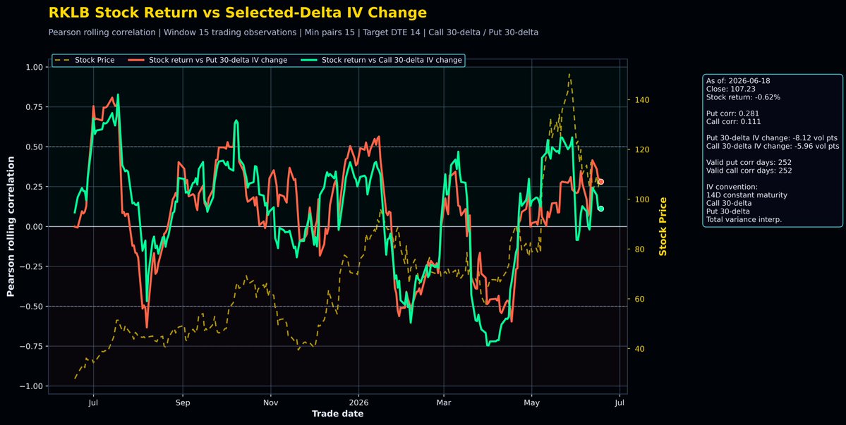Click the subtitle line starting 'Pearson rolling correlation'
Screen dimensions: 846x425
click(x=293, y=32)
